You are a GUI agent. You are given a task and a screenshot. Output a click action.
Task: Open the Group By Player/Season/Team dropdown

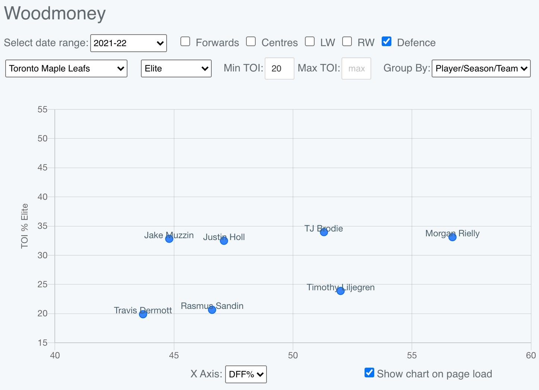tap(481, 68)
